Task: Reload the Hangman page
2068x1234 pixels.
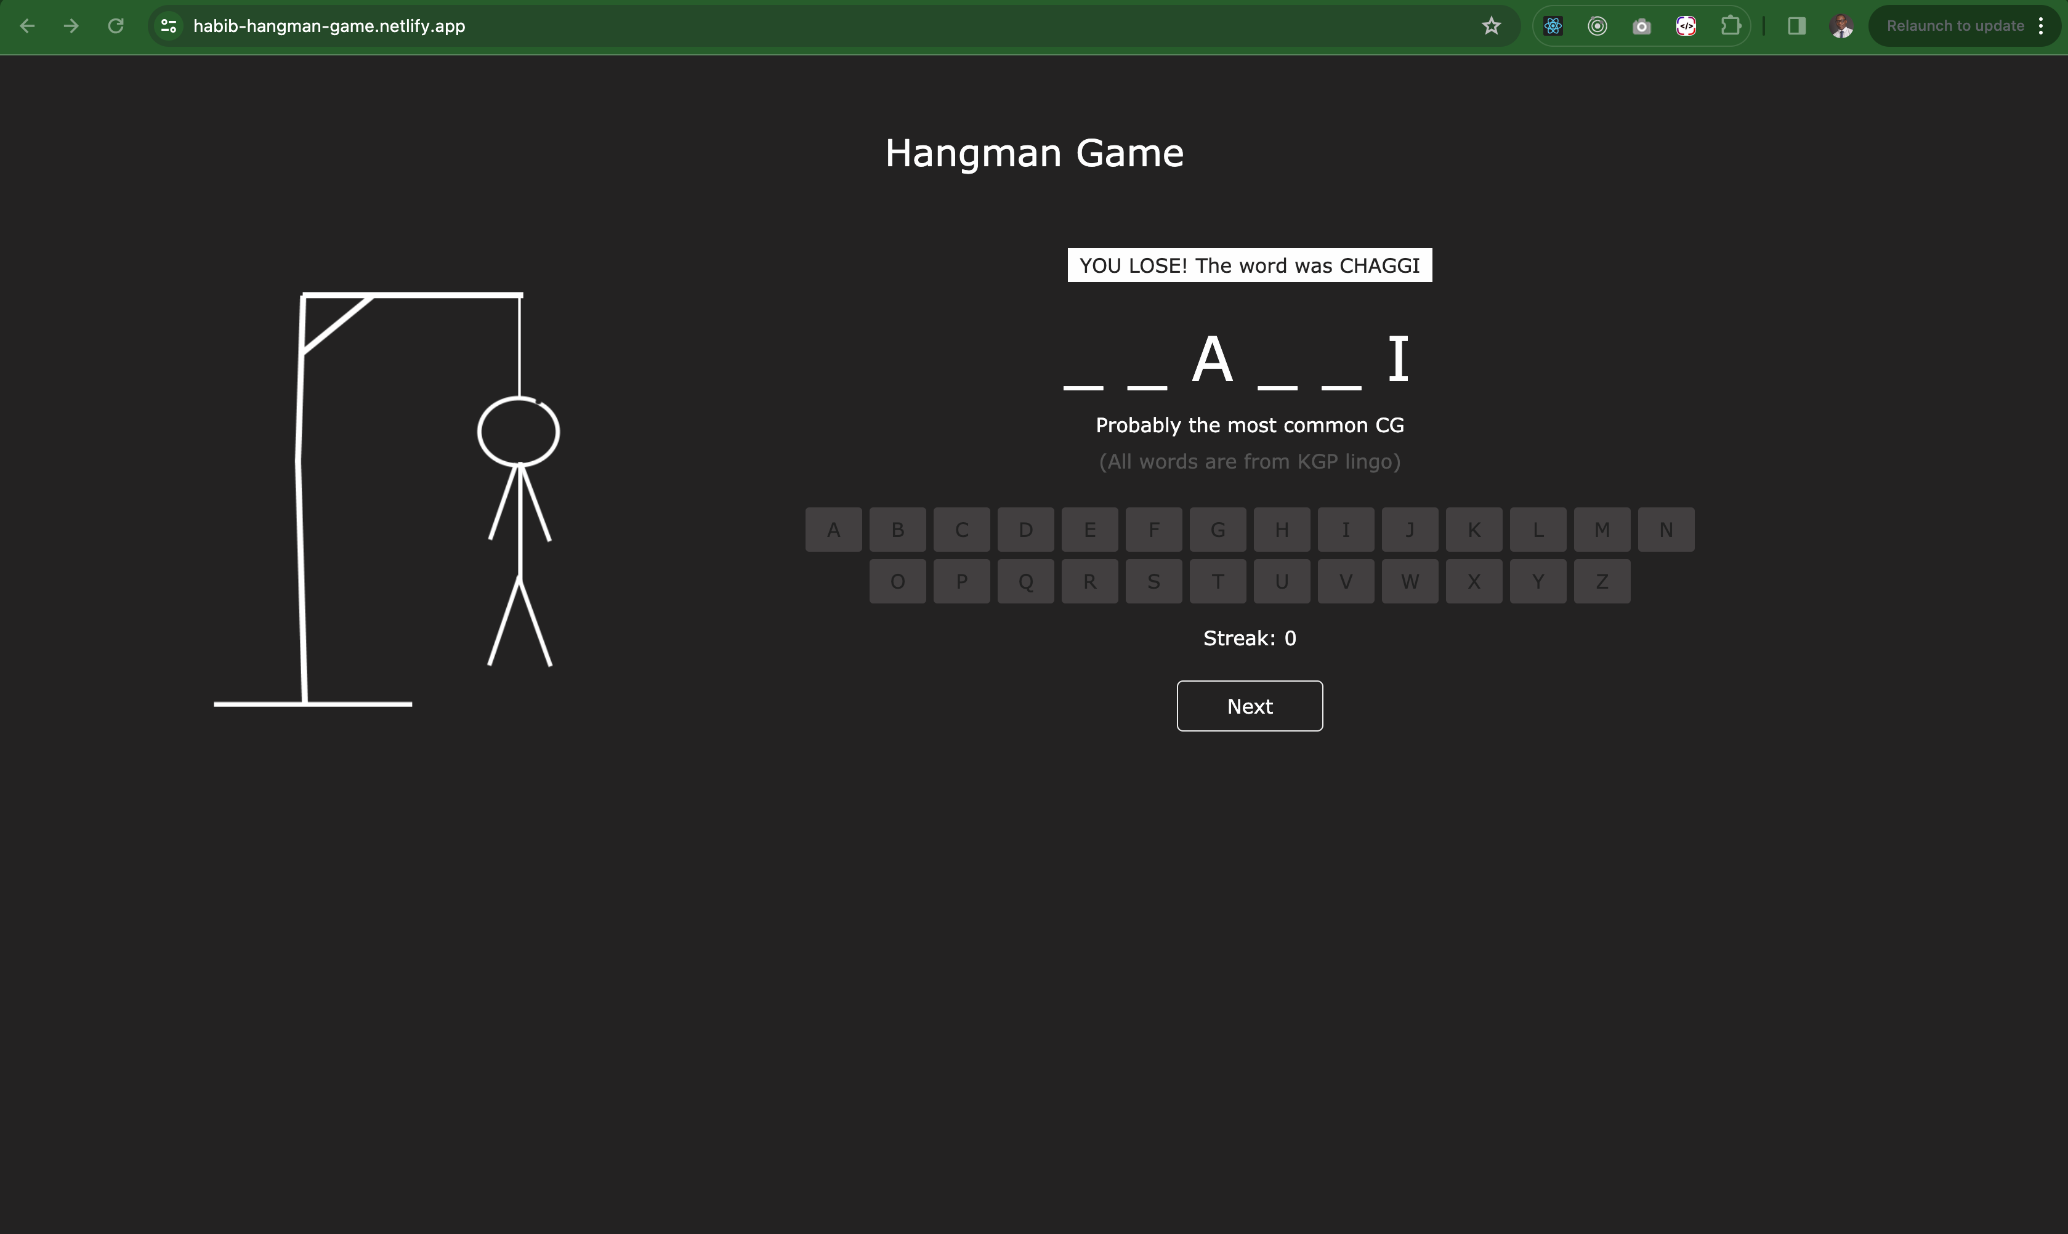Action: click(x=116, y=26)
